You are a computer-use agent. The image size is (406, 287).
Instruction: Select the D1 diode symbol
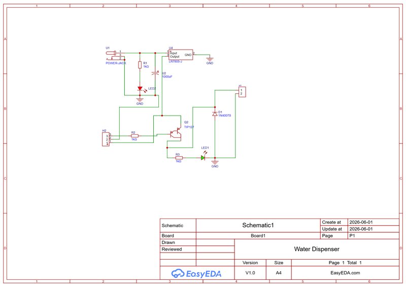pyautogui.click(x=215, y=114)
